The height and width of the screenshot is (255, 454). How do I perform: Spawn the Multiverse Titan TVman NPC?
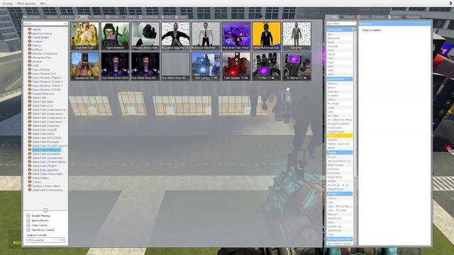pos(236,36)
